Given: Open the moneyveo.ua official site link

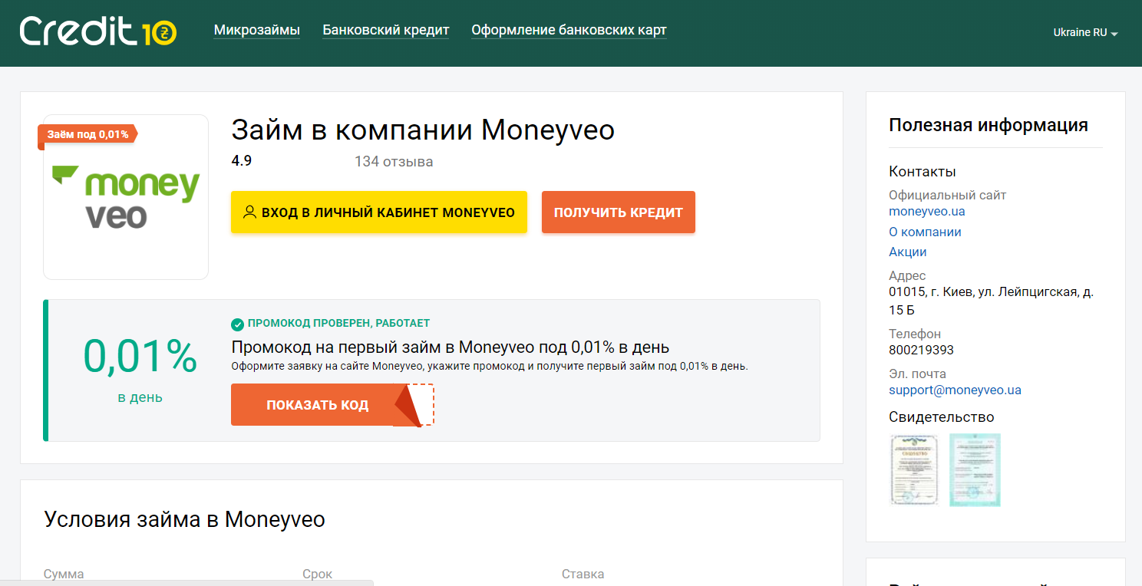Looking at the screenshot, I should coord(927,211).
